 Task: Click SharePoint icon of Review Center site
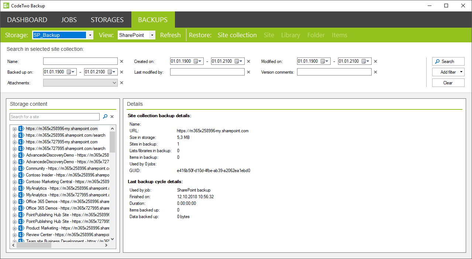pos(21,235)
